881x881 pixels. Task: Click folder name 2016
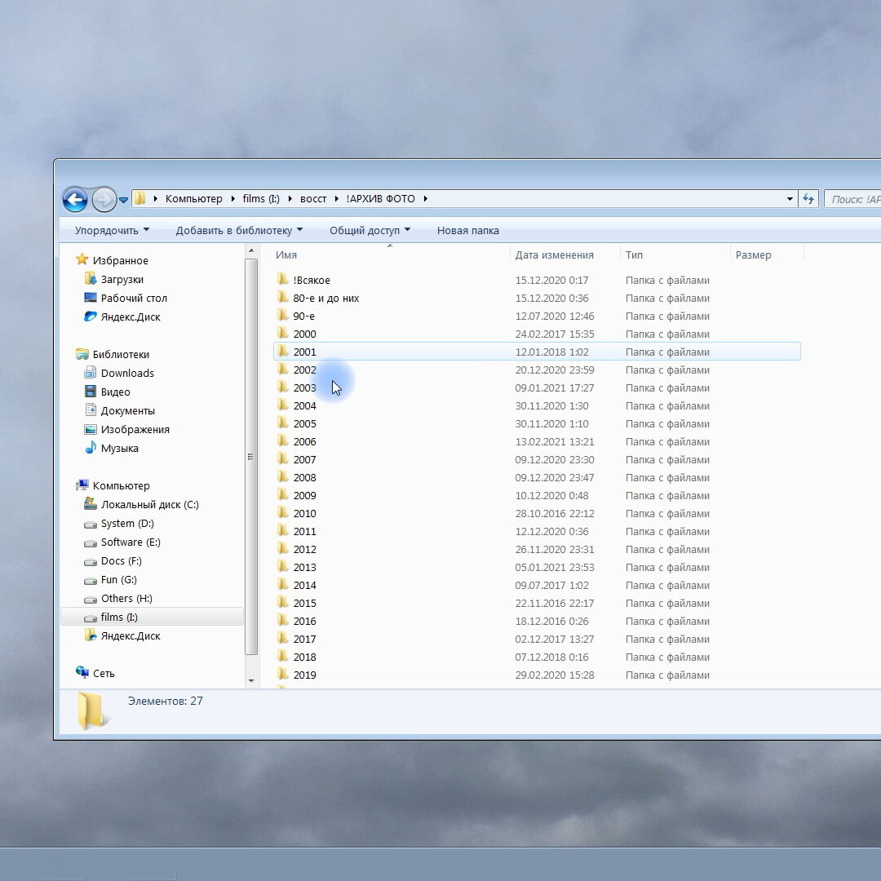coord(304,622)
